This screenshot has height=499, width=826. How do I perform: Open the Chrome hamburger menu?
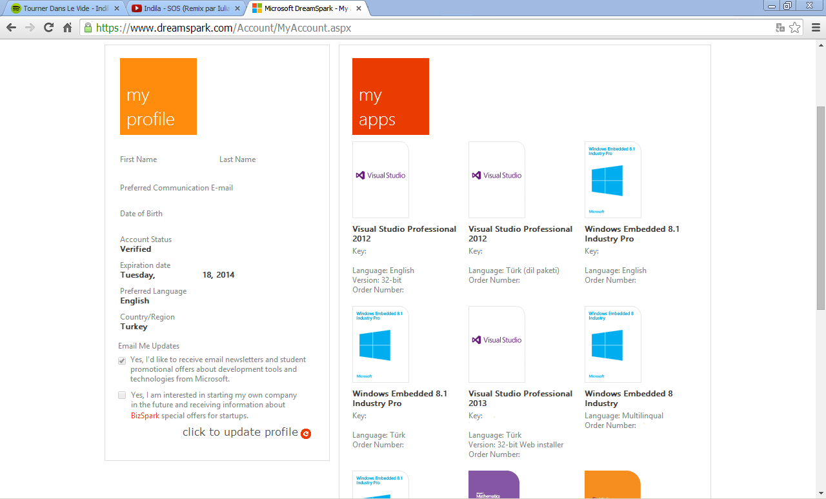[816, 28]
